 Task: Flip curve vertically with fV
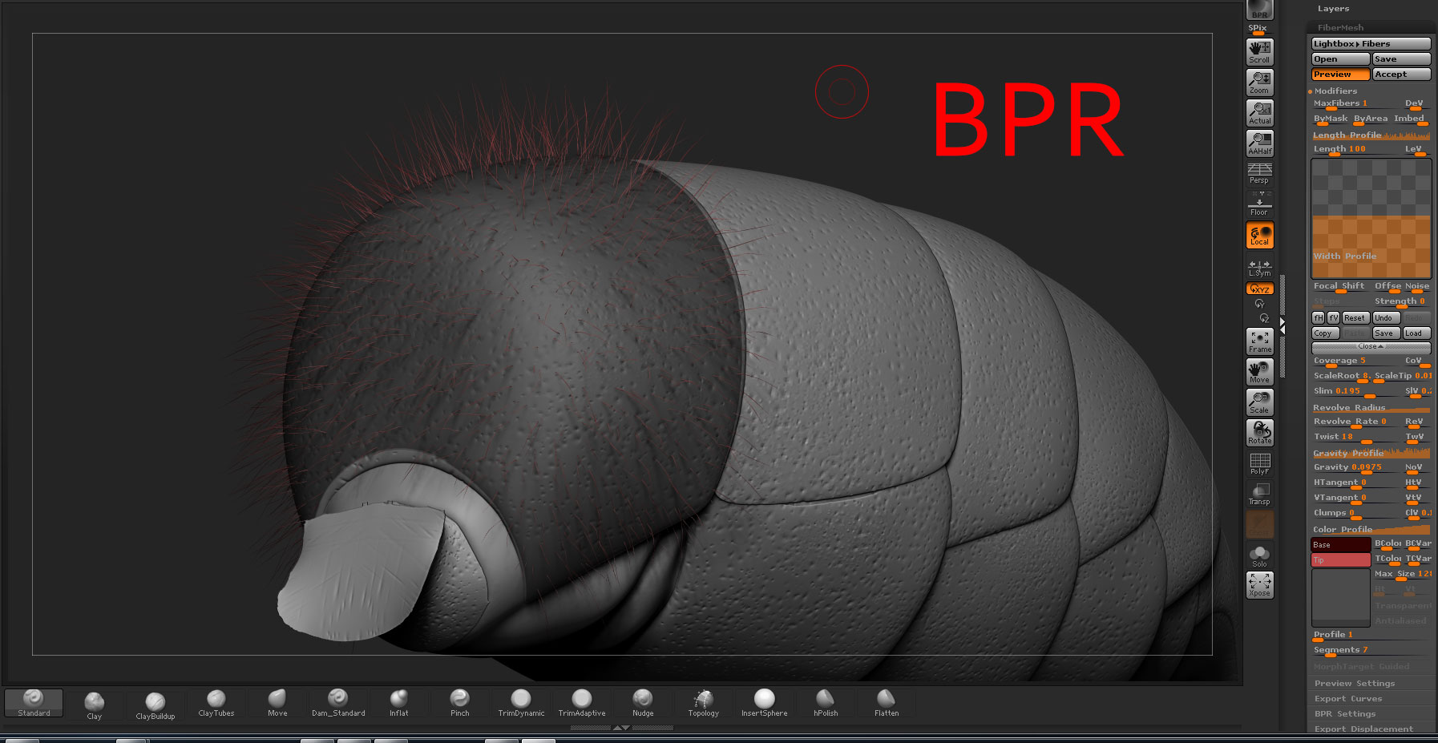tap(1334, 318)
